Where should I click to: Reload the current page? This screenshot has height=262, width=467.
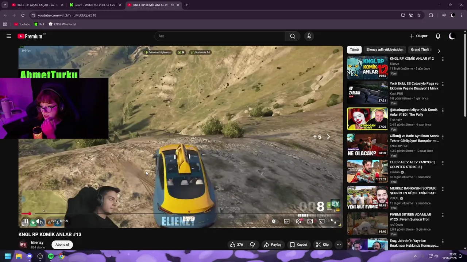(x=23, y=15)
